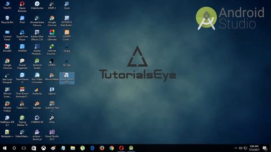Image resolution: width=271 pixels, height=152 pixels.
Task: Switch to Opera in the taskbar
Action: (122, 148)
